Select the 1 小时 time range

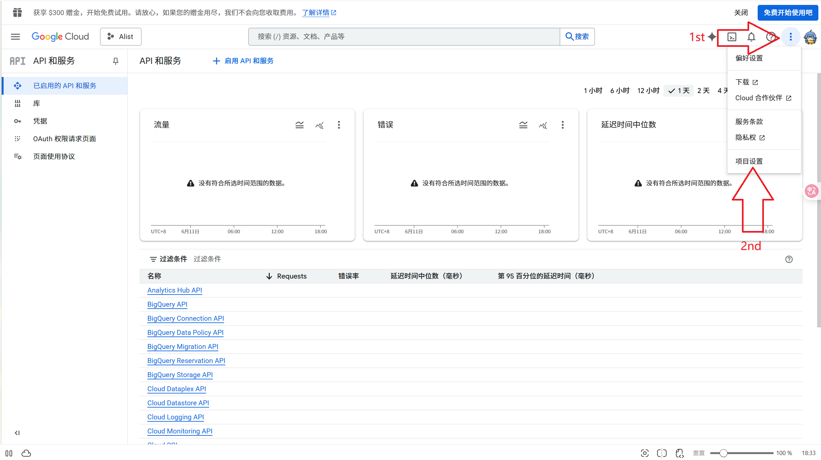point(593,91)
